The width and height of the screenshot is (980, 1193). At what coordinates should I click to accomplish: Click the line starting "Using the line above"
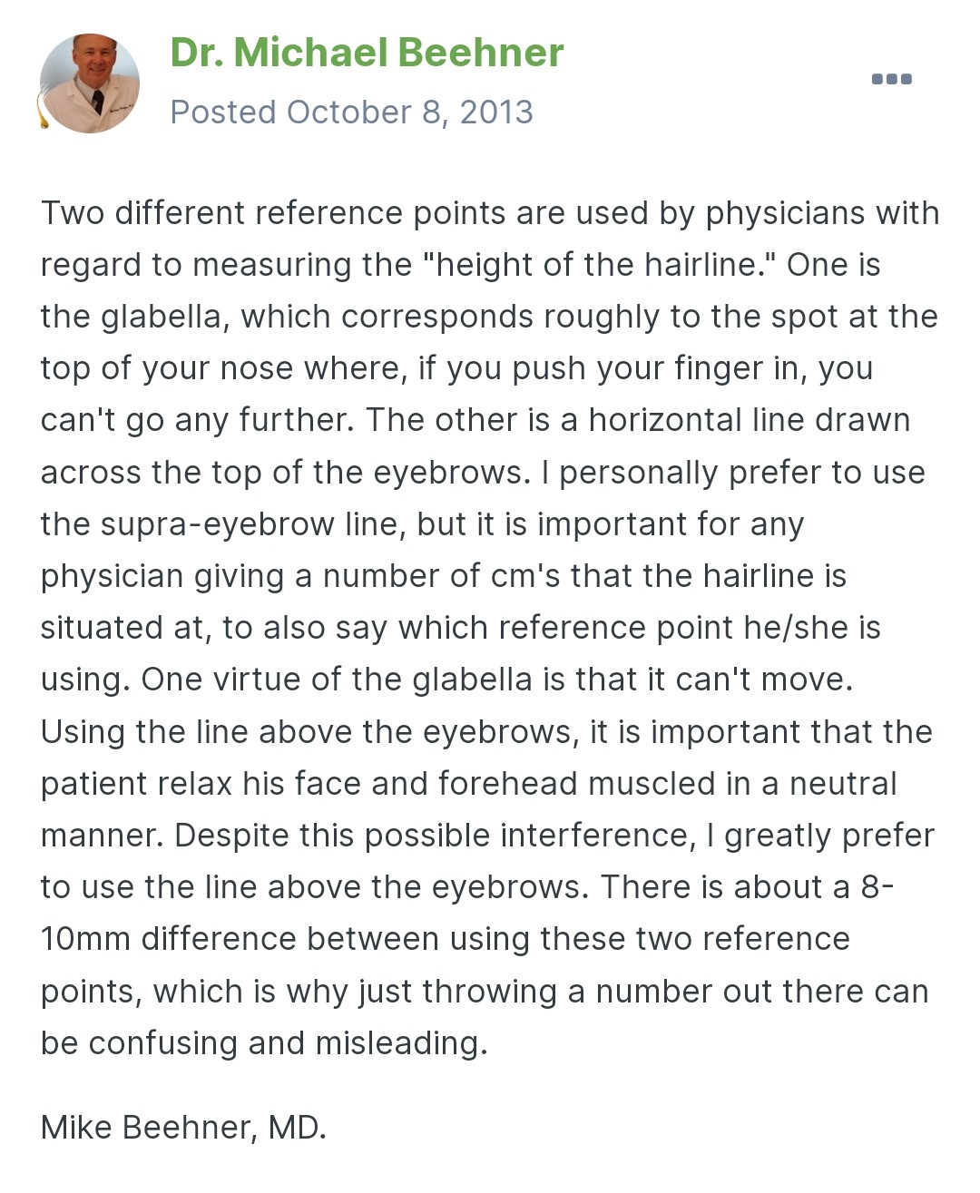pos(486,732)
